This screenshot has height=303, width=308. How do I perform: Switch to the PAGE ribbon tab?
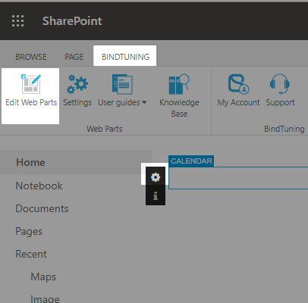click(x=74, y=57)
